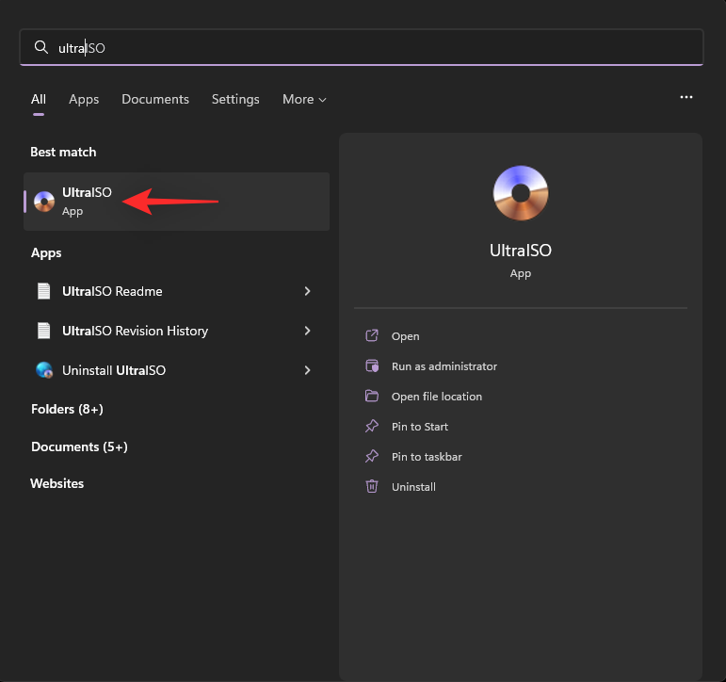Expand the UltraISO Revision History chevron

(307, 331)
